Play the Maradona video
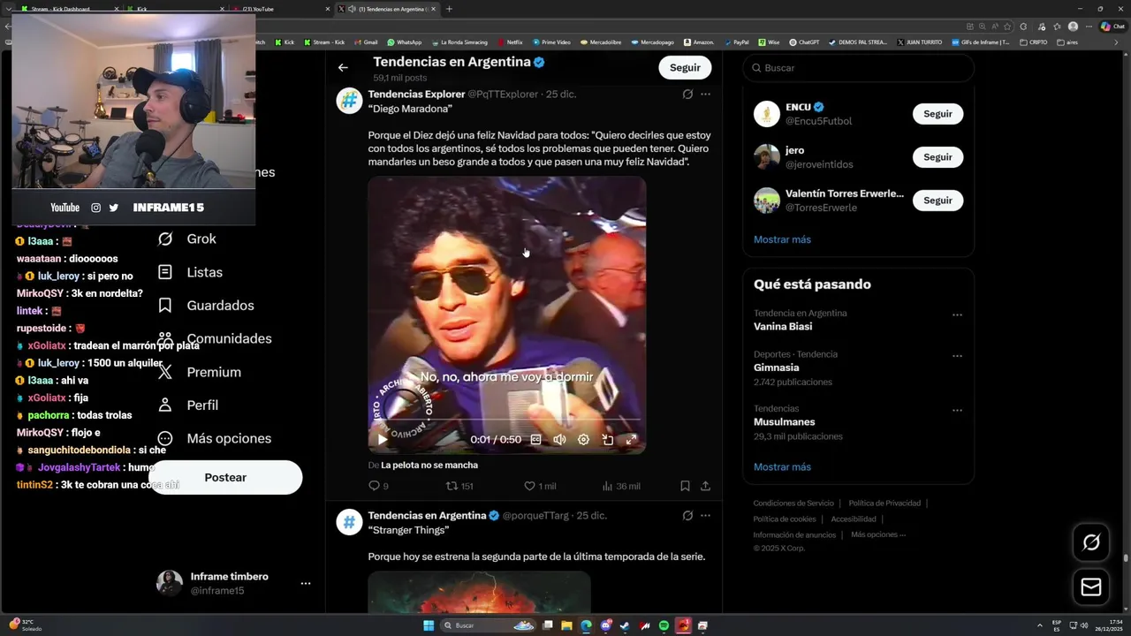The image size is (1131, 636). [382, 439]
